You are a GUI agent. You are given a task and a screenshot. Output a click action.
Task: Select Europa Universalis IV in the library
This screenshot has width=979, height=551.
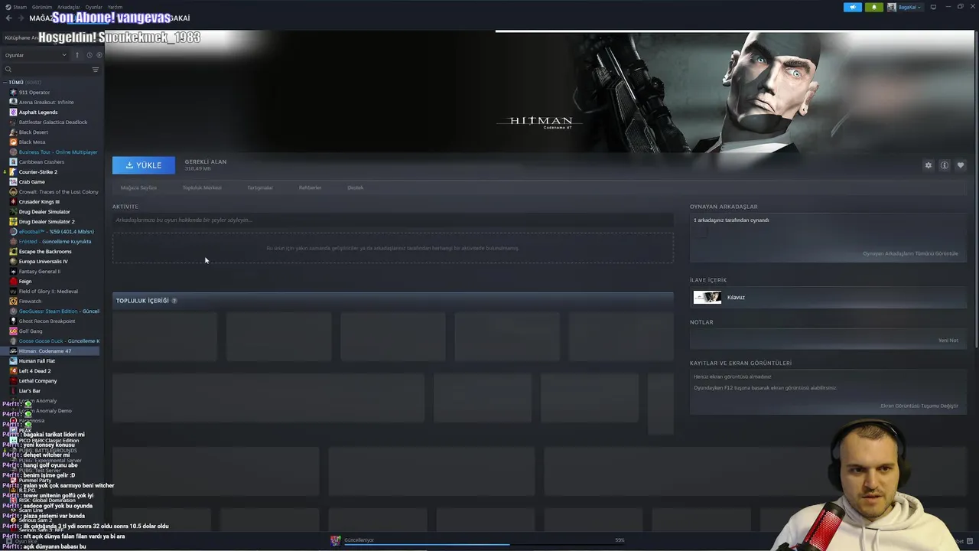(x=44, y=262)
